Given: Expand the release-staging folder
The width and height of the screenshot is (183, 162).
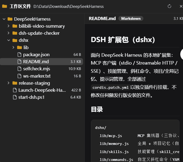Looking at the screenshot, I should coord(8,83).
